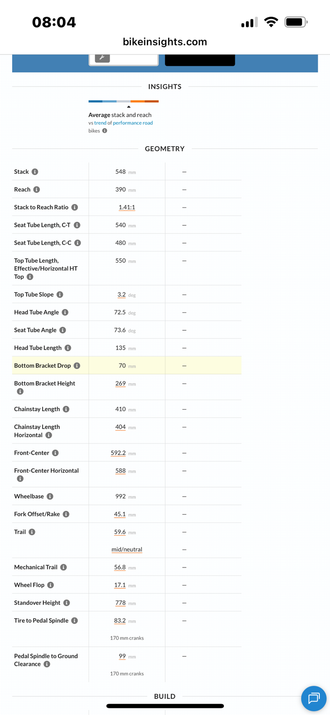The width and height of the screenshot is (330, 715).
Task: Tap the underlined 1.41:1 ratio value
Action: tap(127, 207)
